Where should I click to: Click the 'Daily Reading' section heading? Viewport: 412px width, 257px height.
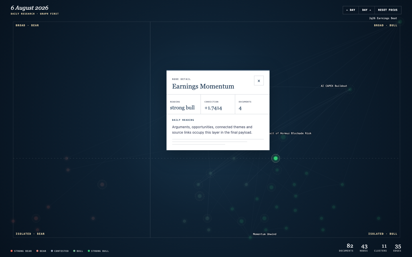[183, 120]
